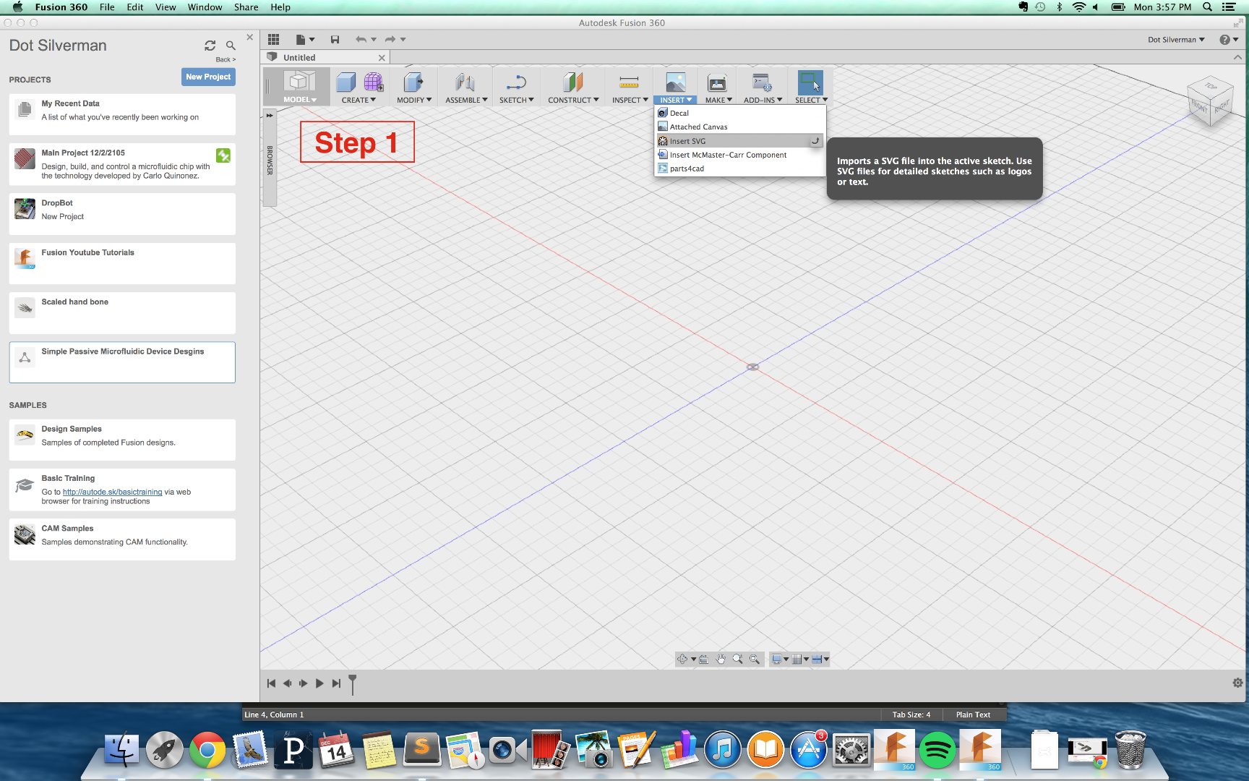
Task: Open the MODEL workspace dropdown
Action: point(299,100)
